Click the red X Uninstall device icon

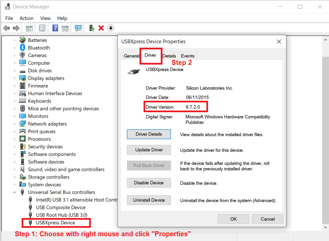click(101, 28)
